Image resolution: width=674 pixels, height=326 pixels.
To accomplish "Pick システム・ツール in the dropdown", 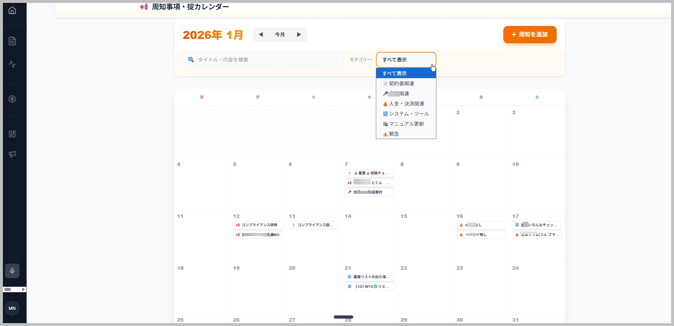I will pyautogui.click(x=409, y=114).
